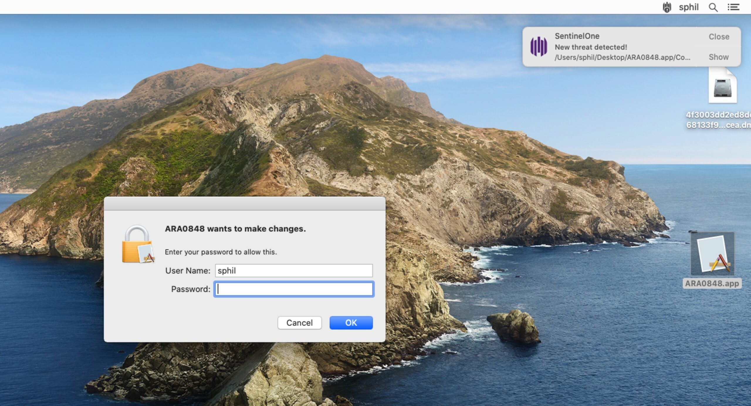Click the SentinelOne menu bar icon
751x406 pixels.
(667, 7)
